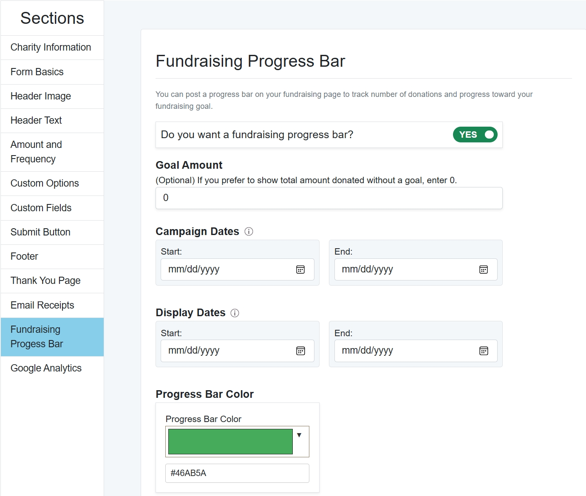Viewport: 586px width, 496px height.
Task: Open the Custom Options section
Action: tap(45, 184)
